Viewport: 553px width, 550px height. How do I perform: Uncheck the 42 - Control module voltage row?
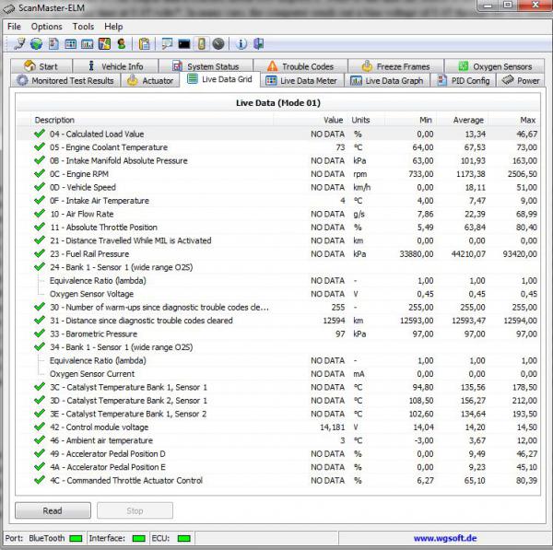click(x=40, y=427)
